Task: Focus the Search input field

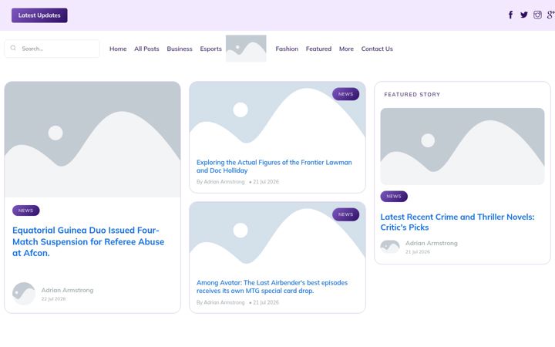Action: tap(52, 49)
